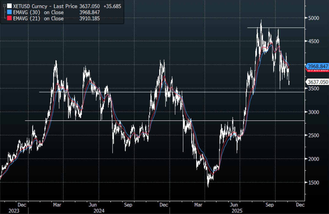Click the 3000 label on price axis
Viewport: 329px width, 214px height.
314,112
